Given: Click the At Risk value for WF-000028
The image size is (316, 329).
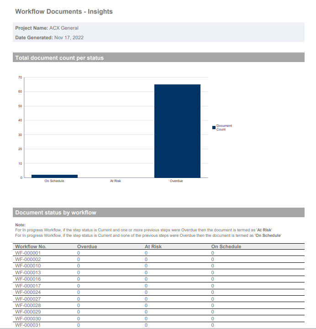Looking at the screenshot, I should 146,306.
